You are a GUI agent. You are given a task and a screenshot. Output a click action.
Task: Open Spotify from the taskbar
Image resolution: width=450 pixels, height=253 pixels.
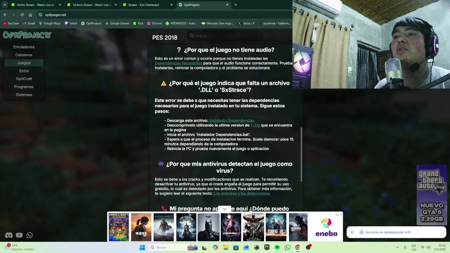(277, 247)
